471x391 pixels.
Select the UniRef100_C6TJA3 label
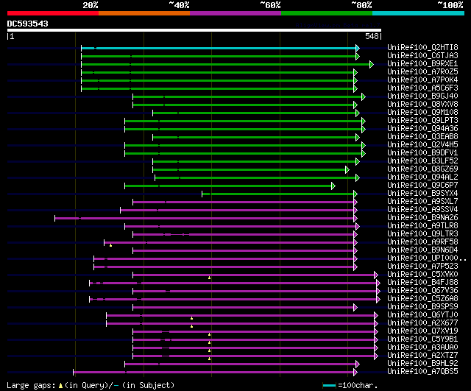422,56
